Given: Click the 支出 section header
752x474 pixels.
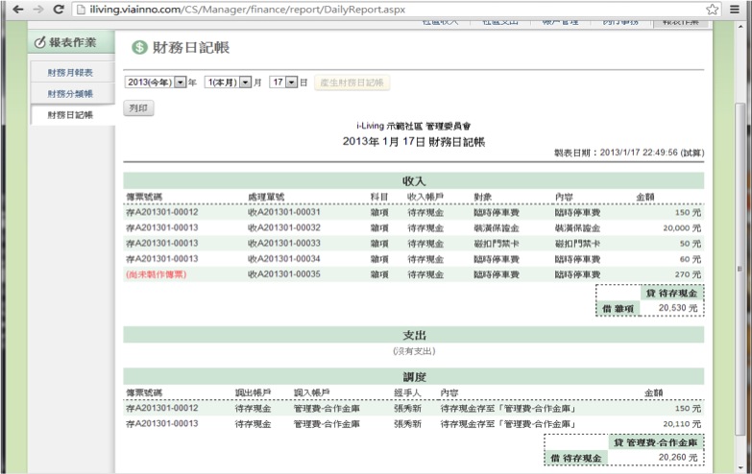Looking at the screenshot, I should click(x=414, y=335).
